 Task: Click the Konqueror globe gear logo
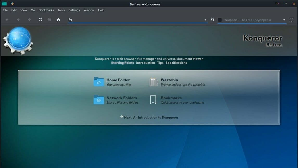tap(18, 40)
